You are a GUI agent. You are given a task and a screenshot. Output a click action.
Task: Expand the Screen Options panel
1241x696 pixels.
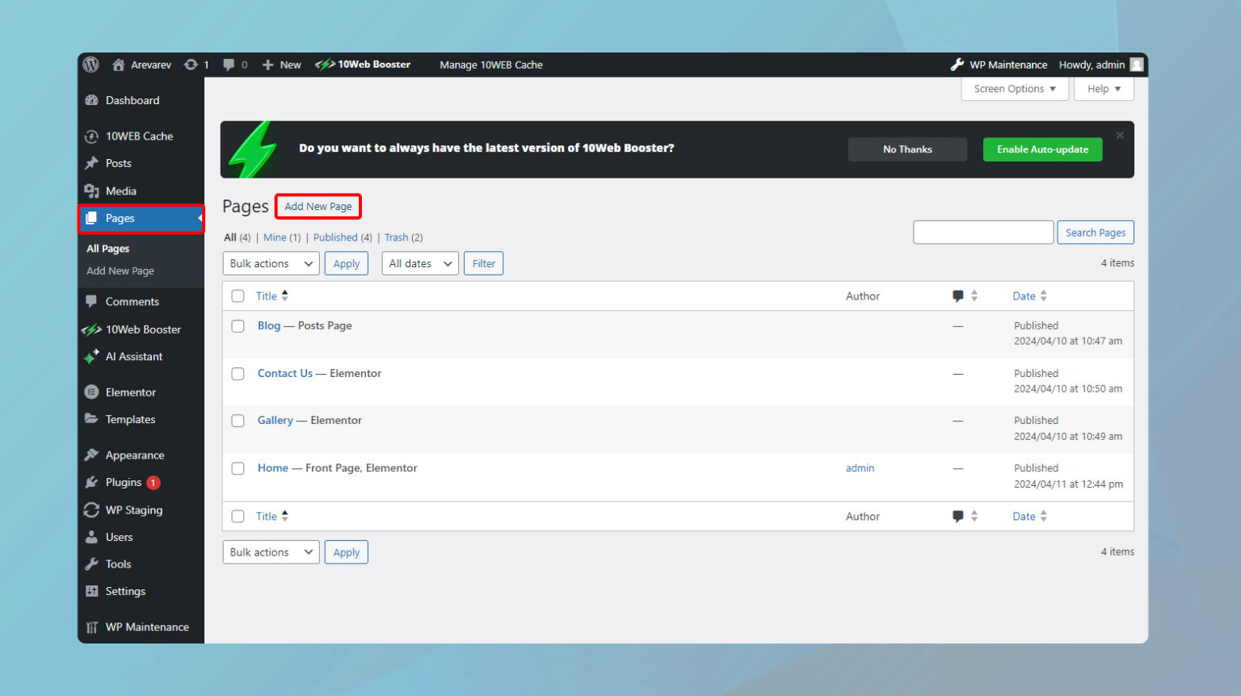coord(1014,89)
